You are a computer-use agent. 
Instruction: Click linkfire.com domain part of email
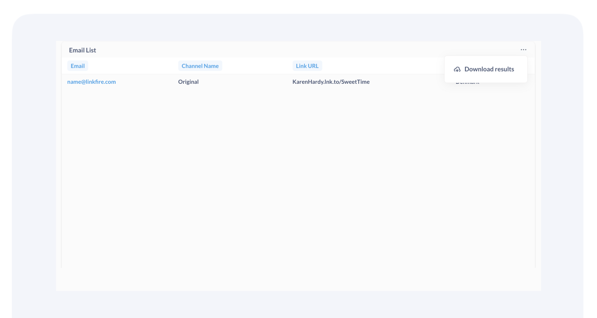coord(101,82)
